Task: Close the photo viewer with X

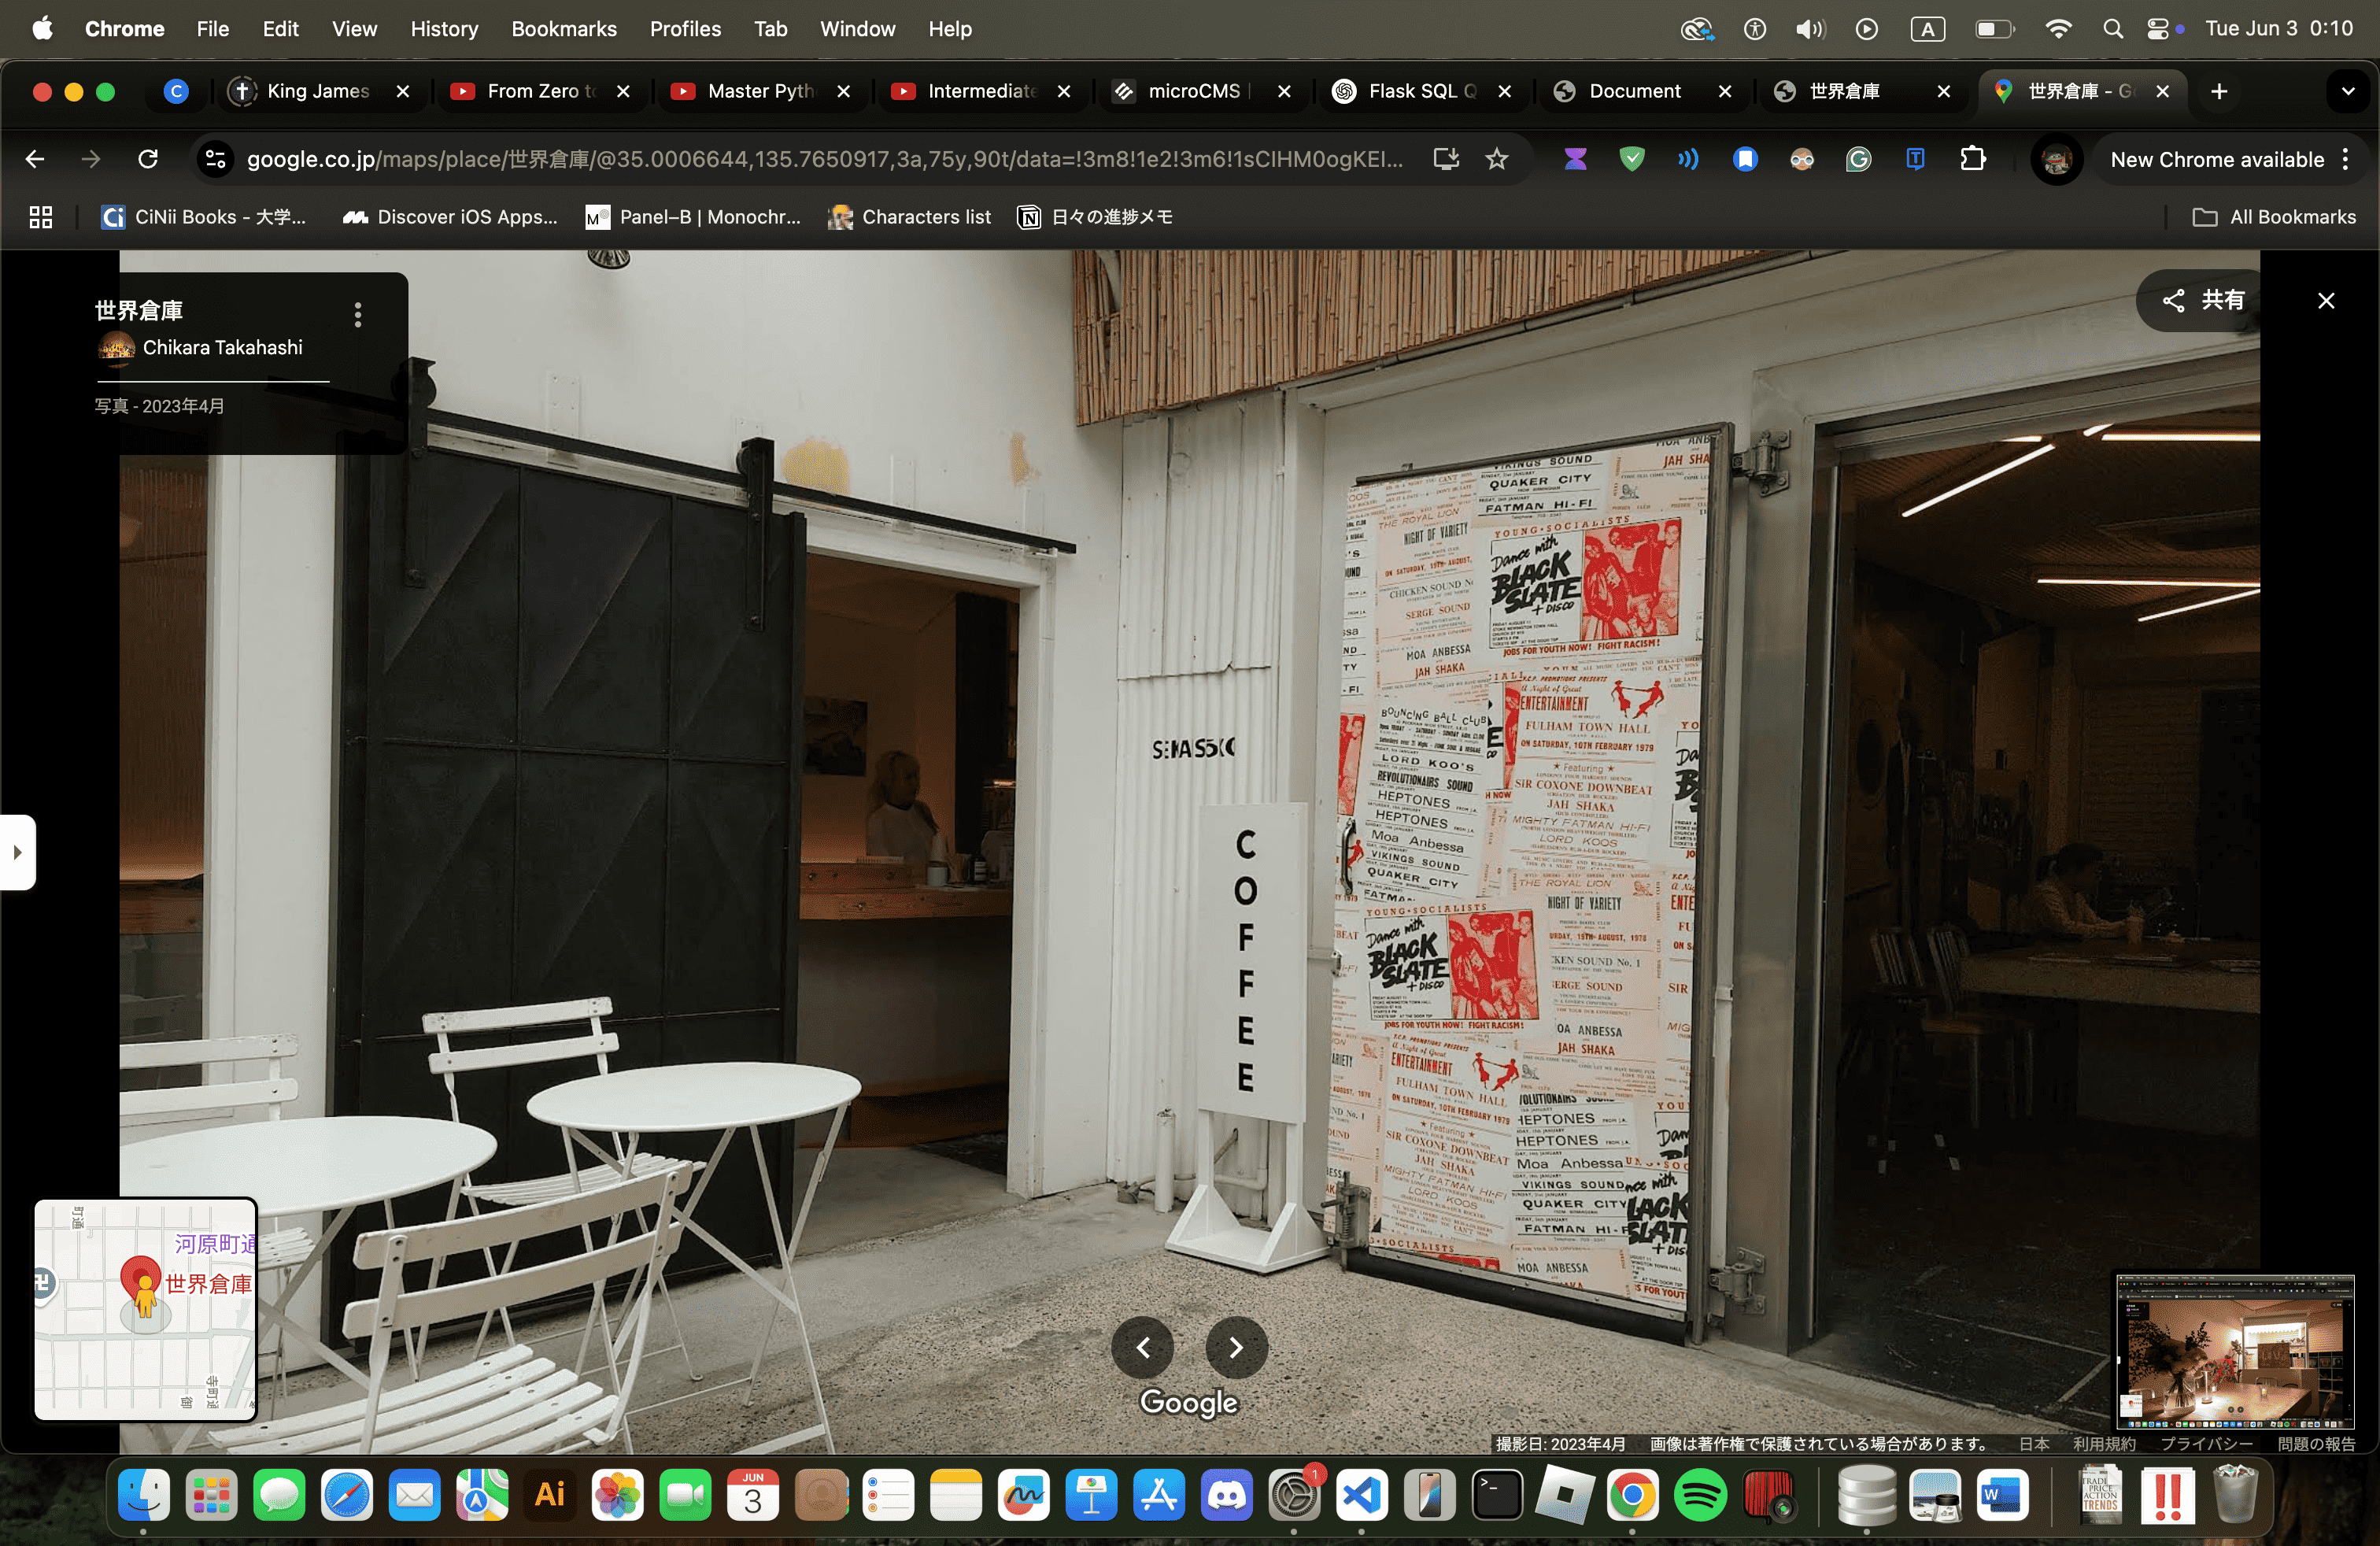Action: [x=2326, y=301]
